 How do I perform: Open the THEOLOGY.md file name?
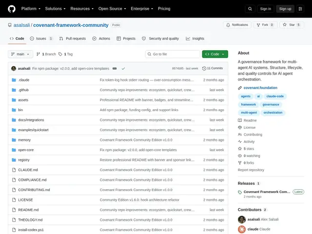30,220
